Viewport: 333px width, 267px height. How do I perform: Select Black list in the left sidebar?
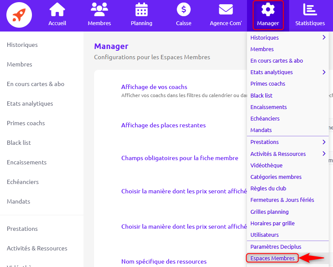click(19, 143)
